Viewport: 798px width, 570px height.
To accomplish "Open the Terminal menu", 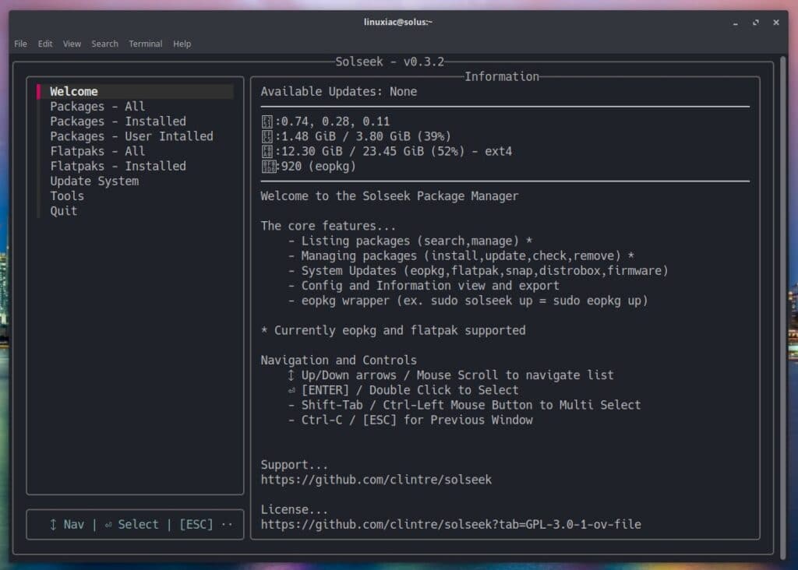I will pos(145,44).
